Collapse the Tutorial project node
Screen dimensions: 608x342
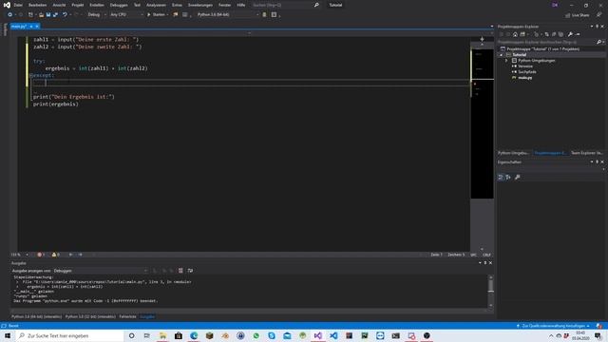(501, 55)
